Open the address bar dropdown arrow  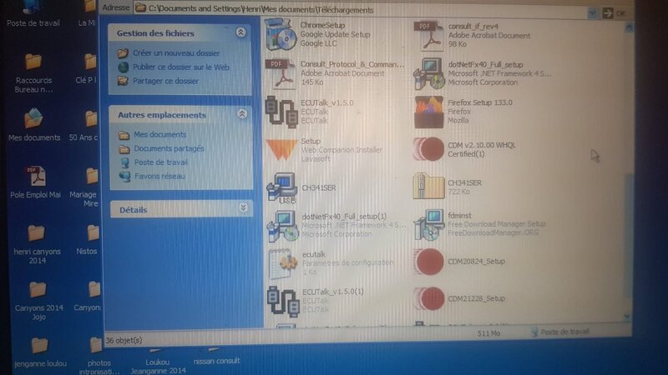click(x=592, y=12)
